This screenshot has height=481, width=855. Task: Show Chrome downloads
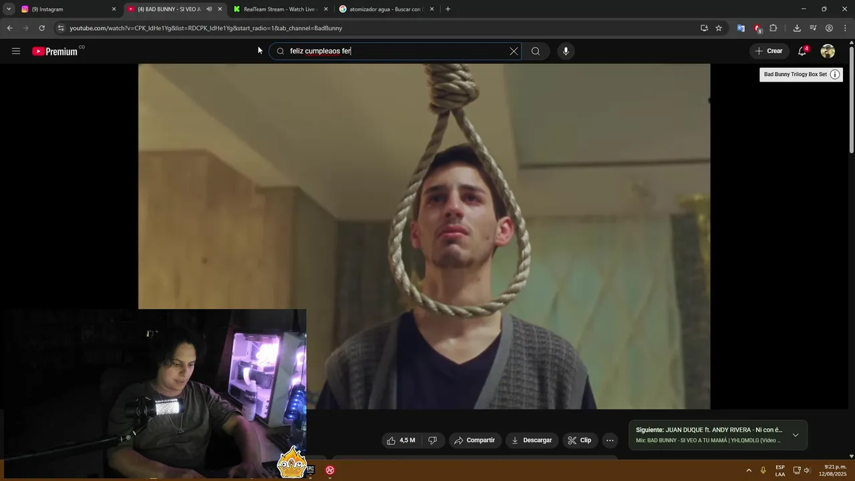[797, 28]
